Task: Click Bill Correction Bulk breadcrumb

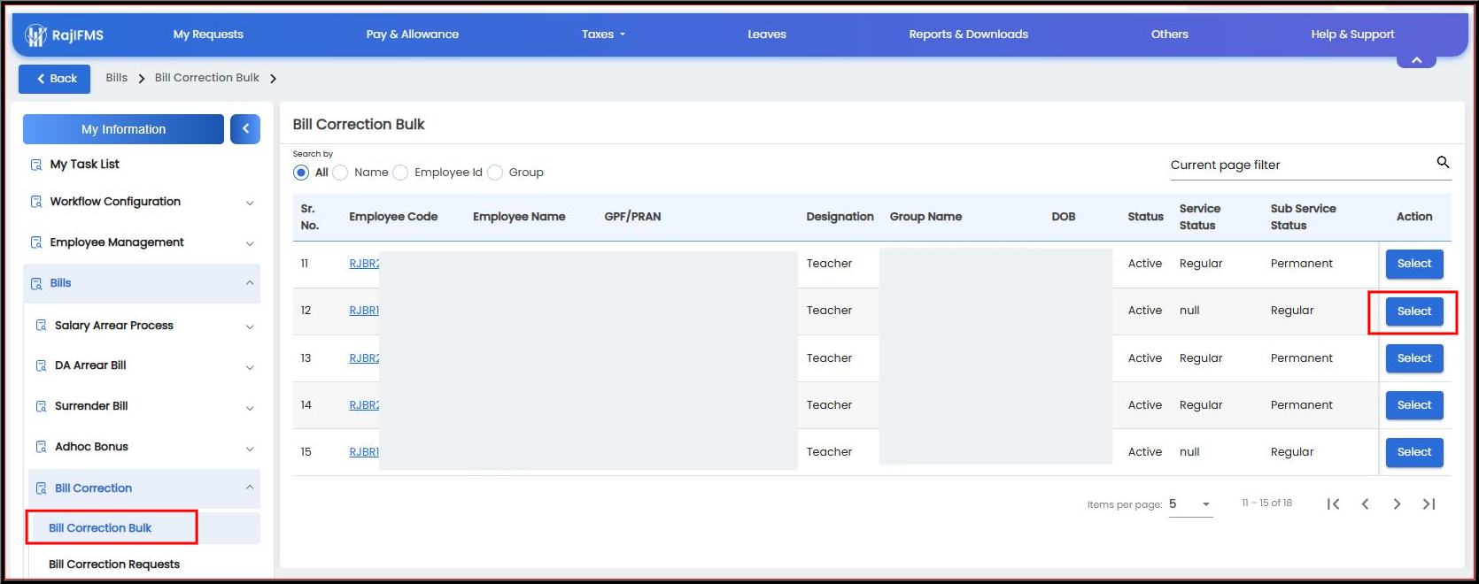Action: click(x=207, y=78)
